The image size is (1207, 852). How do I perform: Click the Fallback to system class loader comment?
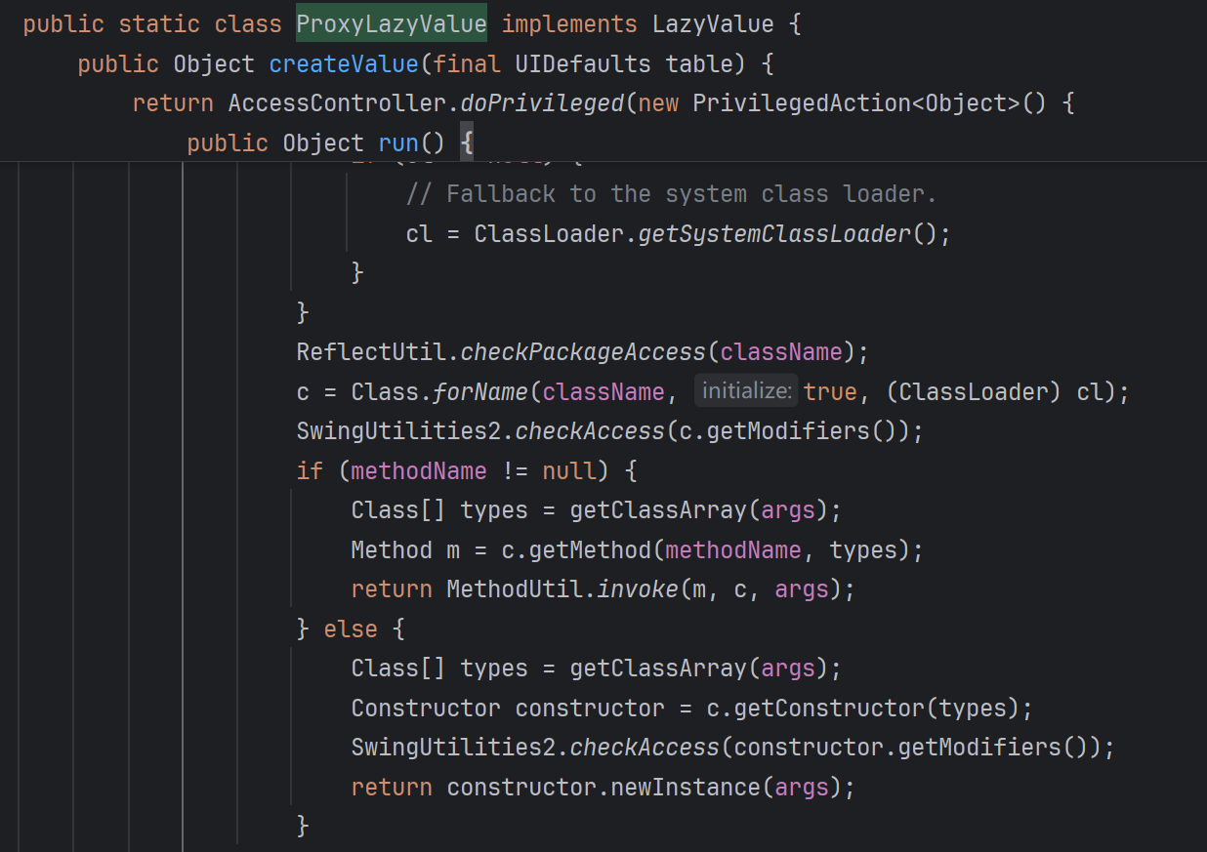[x=671, y=194]
